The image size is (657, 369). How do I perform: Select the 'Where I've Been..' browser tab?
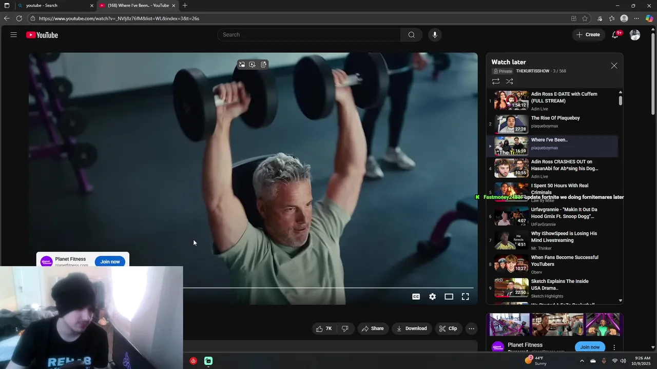(138, 5)
